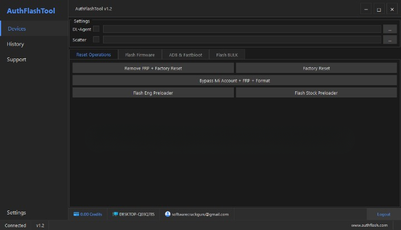Click the user account avatar icon

(x=167, y=214)
